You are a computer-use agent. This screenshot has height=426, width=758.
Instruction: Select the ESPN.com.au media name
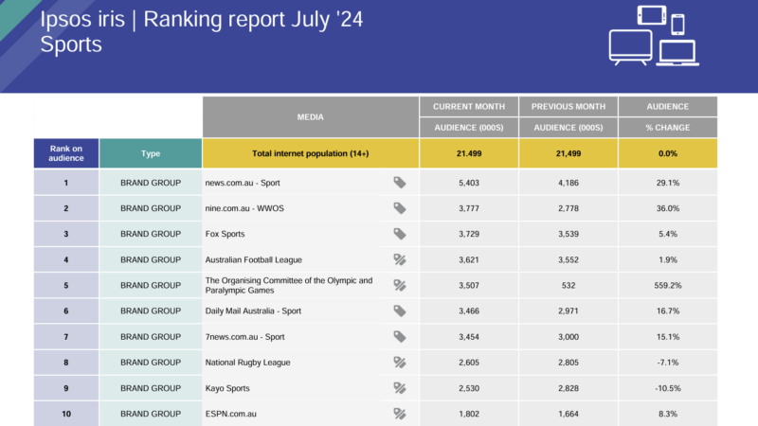tap(230, 414)
